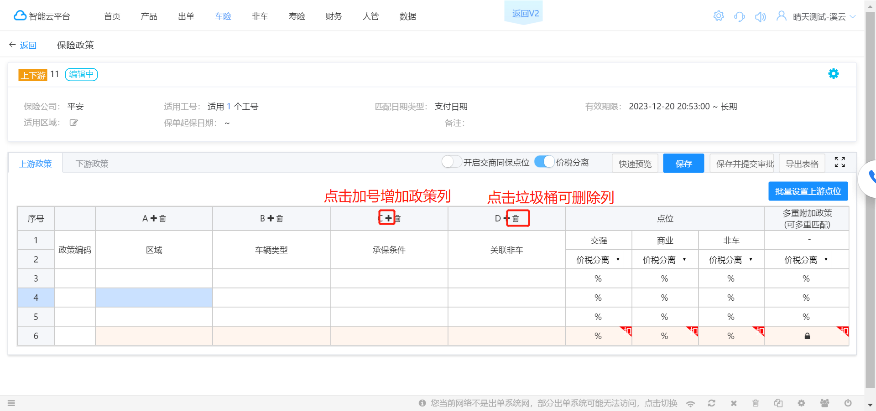Image resolution: width=876 pixels, height=411 pixels.
Task: Click 导出表格 button
Action: 802,164
